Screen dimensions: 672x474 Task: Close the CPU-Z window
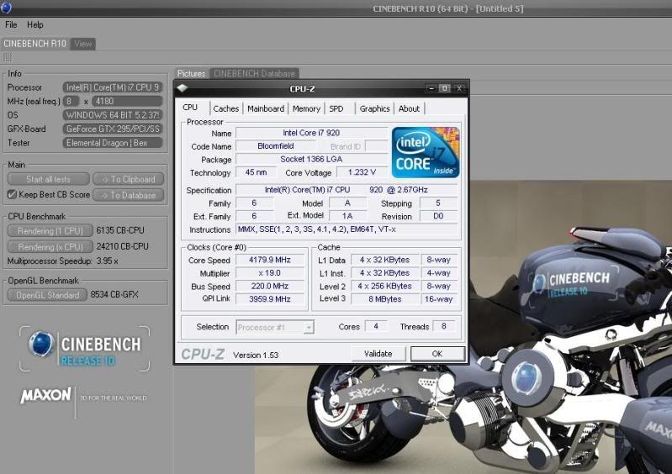(x=459, y=88)
